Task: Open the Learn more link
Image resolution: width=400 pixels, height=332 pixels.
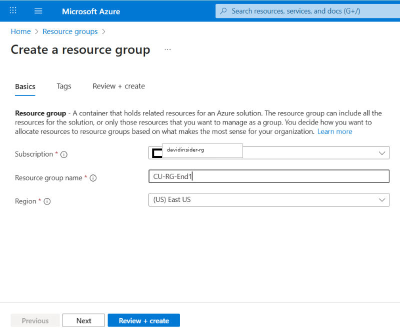Action: (334, 131)
